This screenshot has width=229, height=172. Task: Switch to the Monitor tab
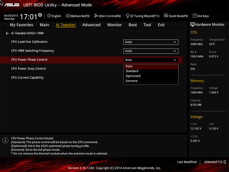114,25
